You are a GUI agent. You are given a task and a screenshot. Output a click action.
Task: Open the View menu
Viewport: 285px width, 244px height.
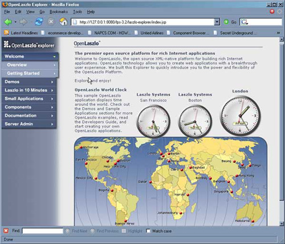[x=30, y=12]
